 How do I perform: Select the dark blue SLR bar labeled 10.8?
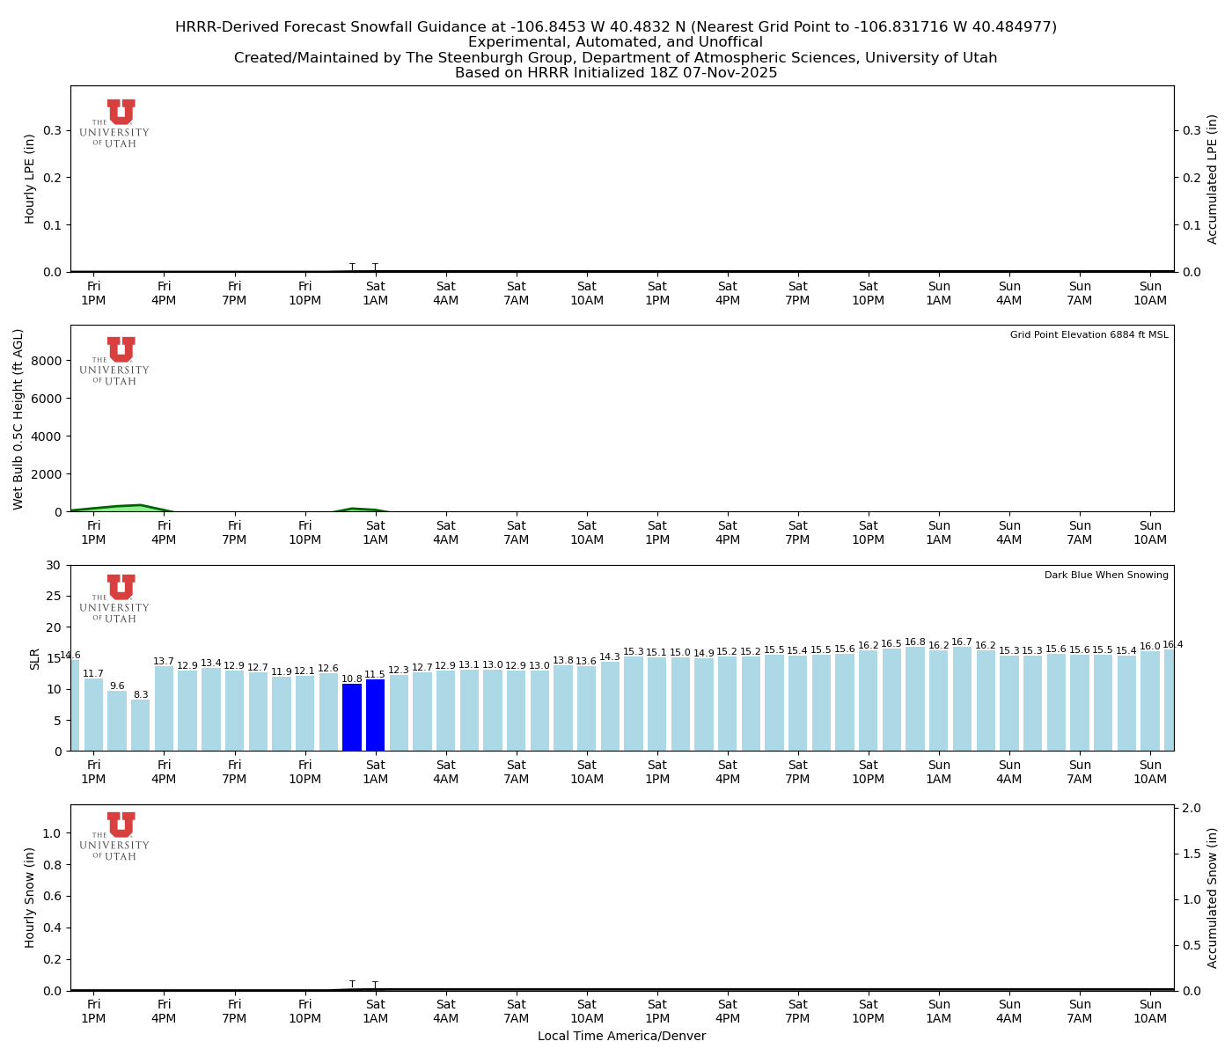(x=352, y=717)
